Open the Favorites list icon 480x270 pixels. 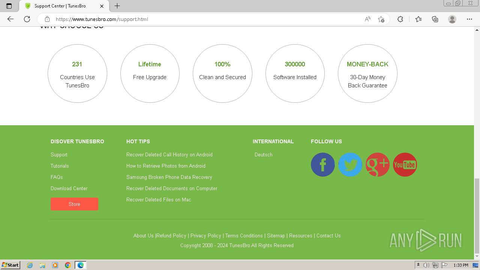pos(418,19)
